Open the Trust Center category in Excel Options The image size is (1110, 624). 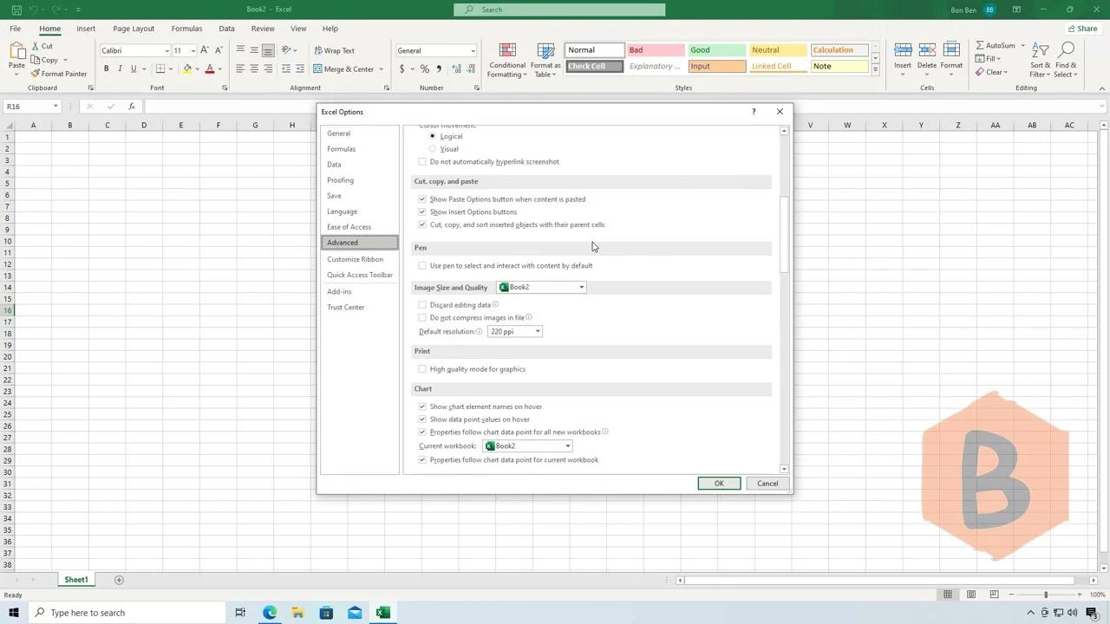(x=345, y=307)
